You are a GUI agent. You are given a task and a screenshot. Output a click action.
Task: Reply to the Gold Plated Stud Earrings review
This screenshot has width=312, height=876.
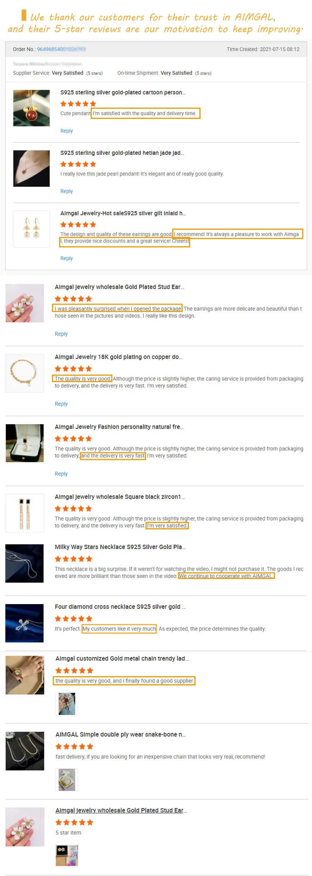pos(61,334)
